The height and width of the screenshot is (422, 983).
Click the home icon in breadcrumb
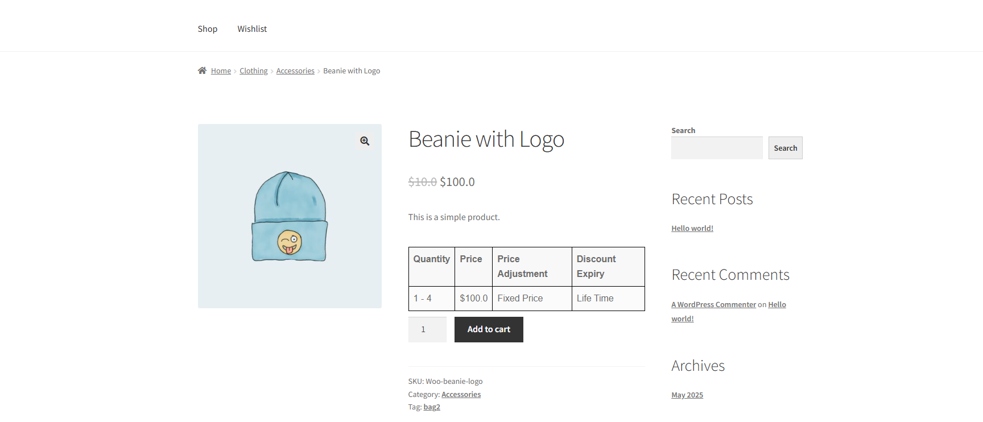click(202, 71)
